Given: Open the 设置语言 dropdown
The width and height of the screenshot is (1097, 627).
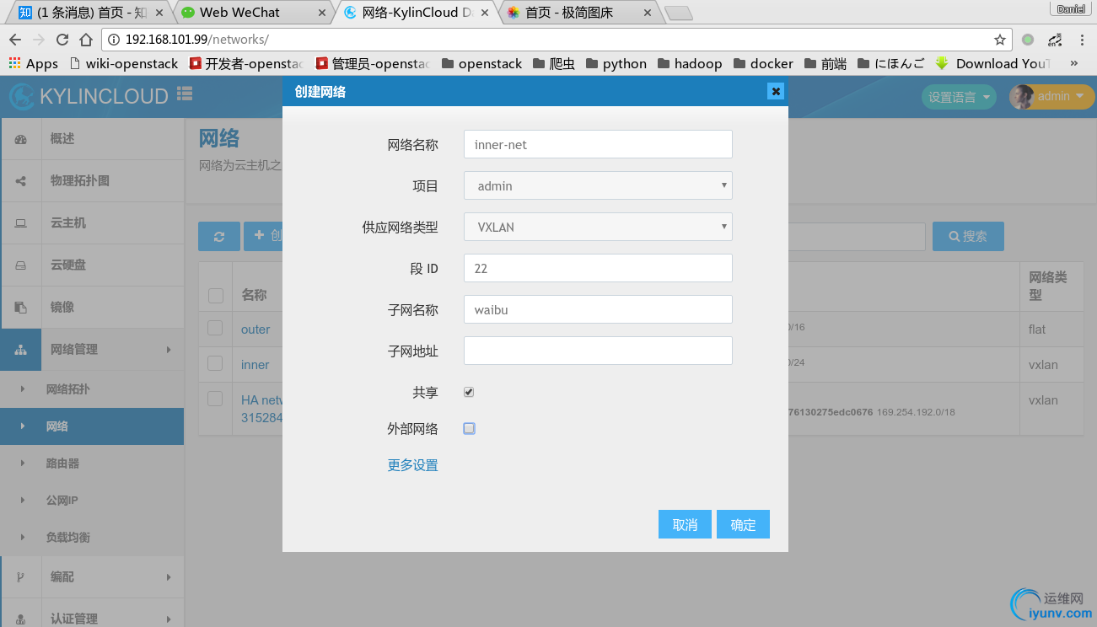Looking at the screenshot, I should pos(959,97).
